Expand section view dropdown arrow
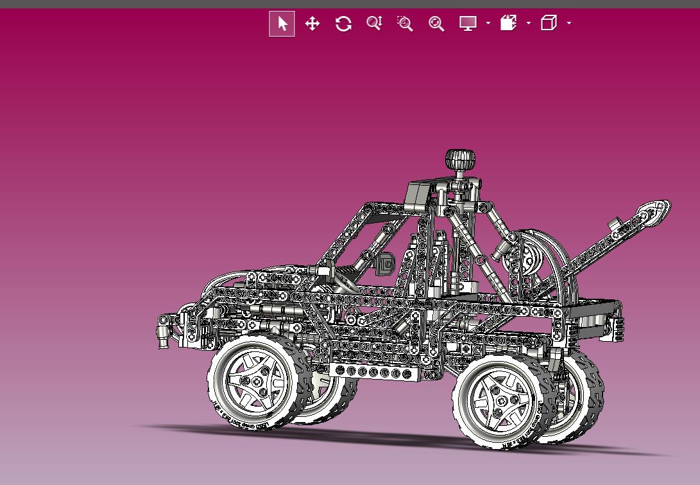This screenshot has height=485, width=700. pyautogui.click(x=529, y=23)
